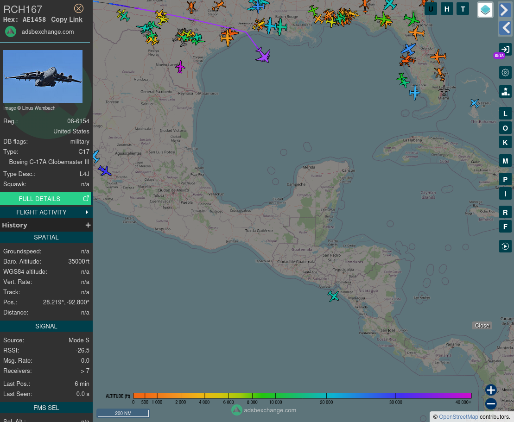Image resolution: width=514 pixels, height=422 pixels.
Task: Click the Copy Link hyperlink
Action: [x=67, y=19]
